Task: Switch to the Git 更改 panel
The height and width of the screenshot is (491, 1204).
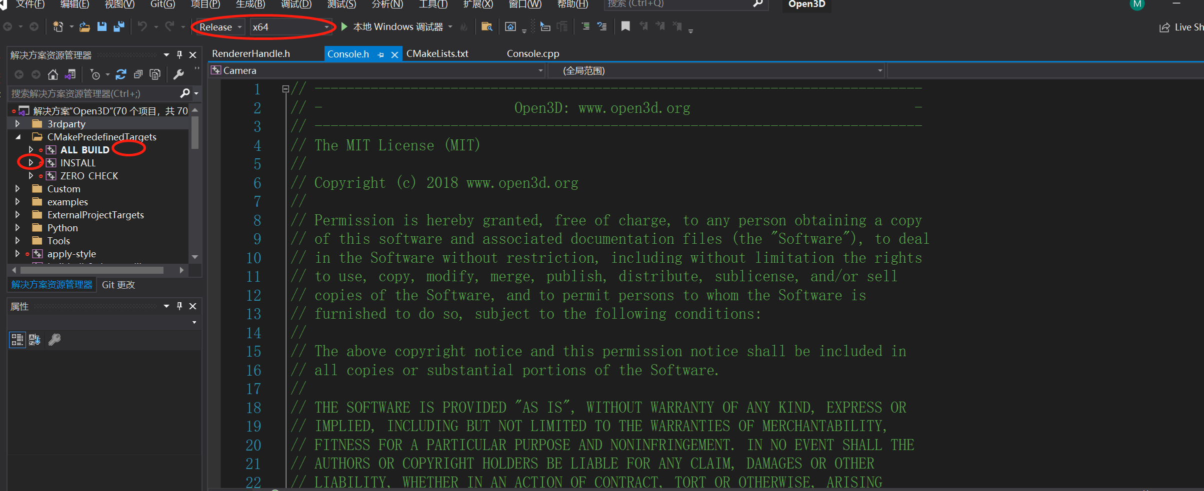Action: 118,285
